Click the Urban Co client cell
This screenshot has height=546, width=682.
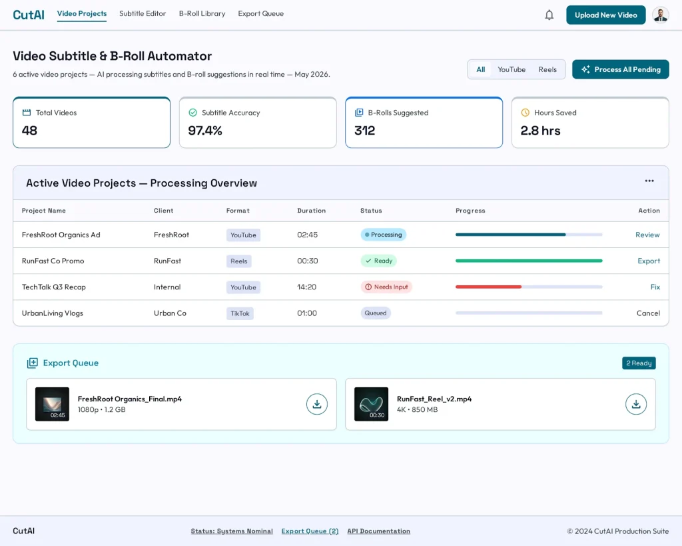(x=170, y=313)
